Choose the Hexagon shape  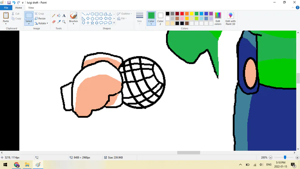pyautogui.click(x=97, y=18)
